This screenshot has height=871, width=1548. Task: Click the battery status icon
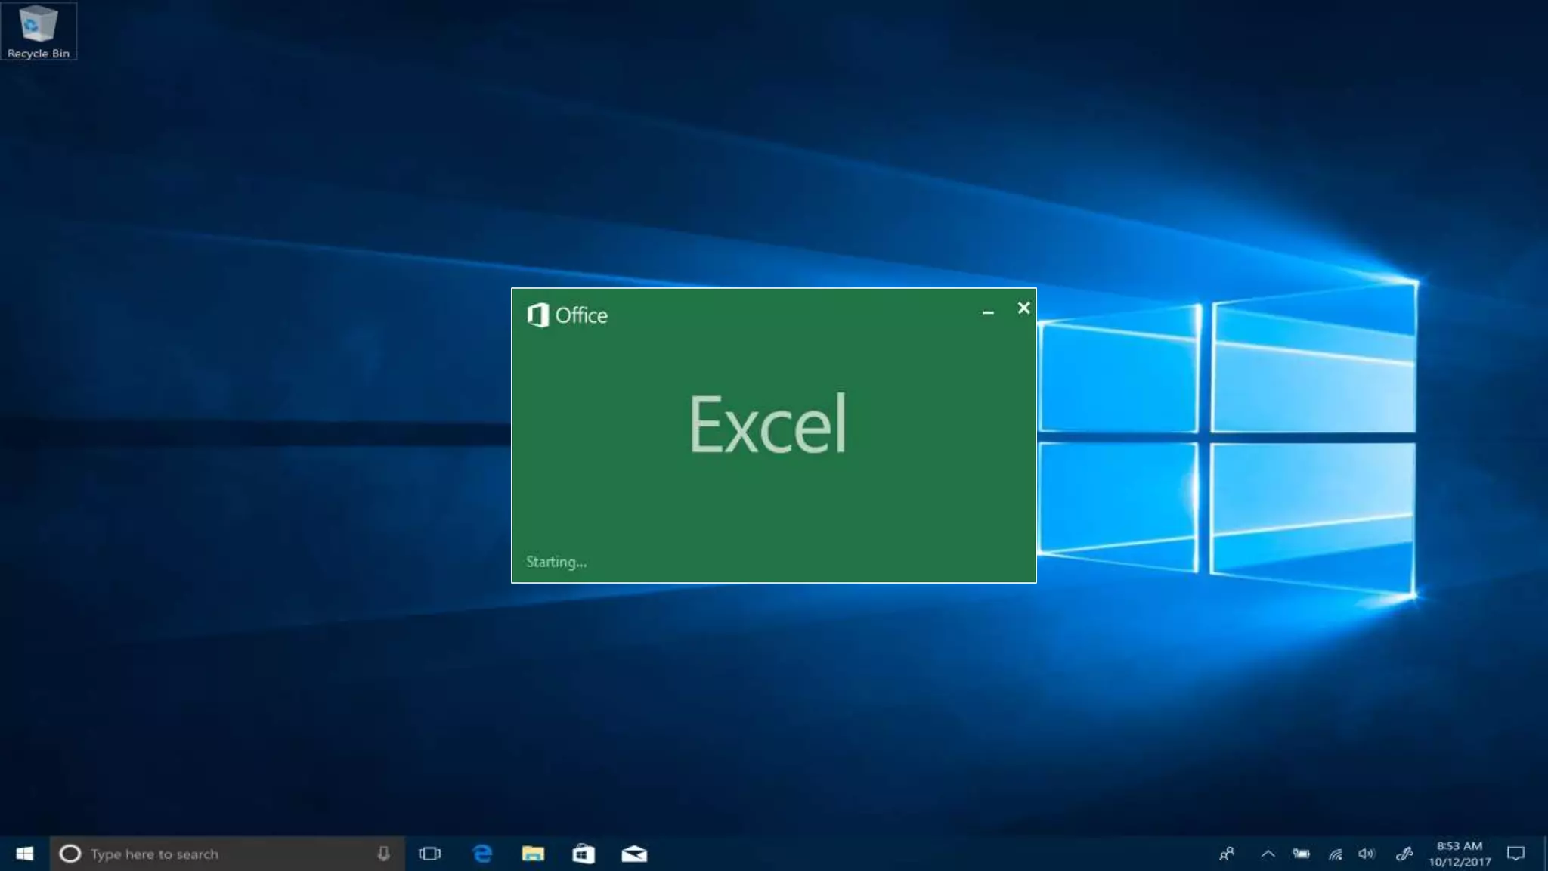[x=1301, y=854]
